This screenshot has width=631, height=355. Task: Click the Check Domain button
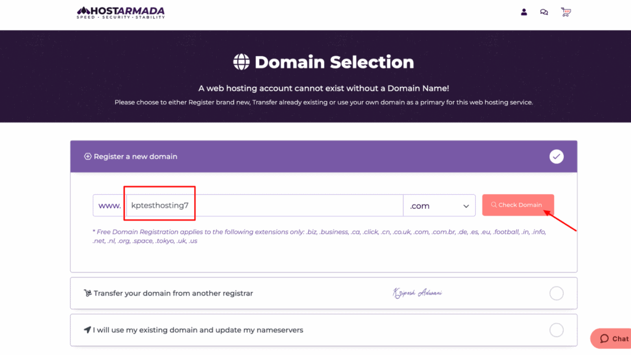coord(518,205)
